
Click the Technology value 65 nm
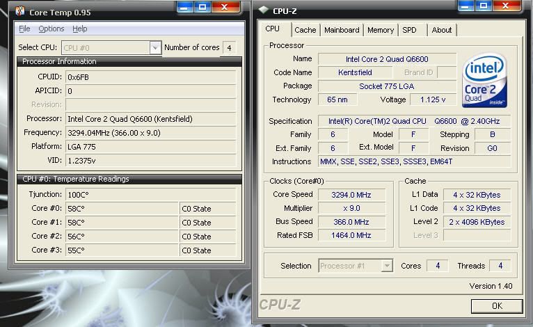click(x=337, y=99)
